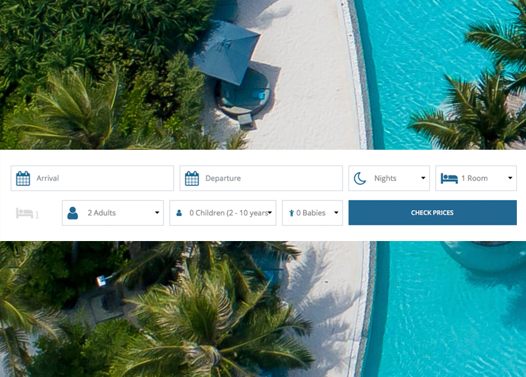The width and height of the screenshot is (526, 377).
Task: Click the crescent moon Nights icon
Action: coord(360,179)
